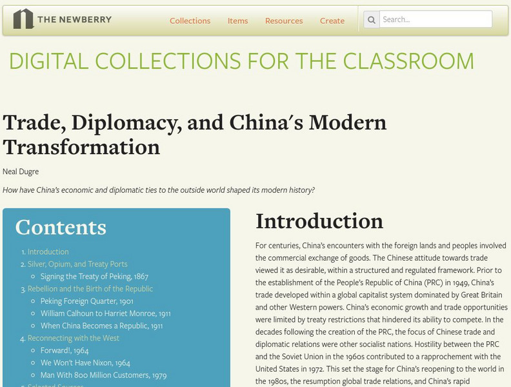This screenshot has width=511, height=387.
Task: Open Peking Foreign Quarter, 1901 entry
Action: click(86, 301)
